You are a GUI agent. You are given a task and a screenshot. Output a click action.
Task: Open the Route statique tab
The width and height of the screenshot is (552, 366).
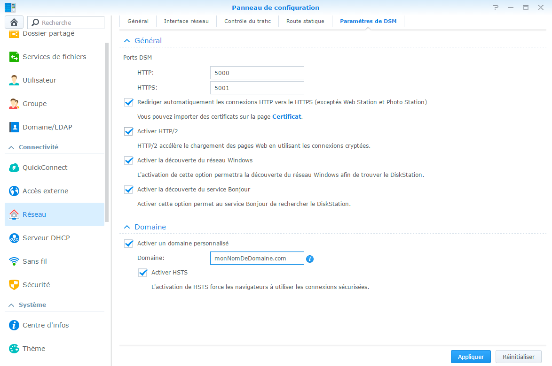(x=305, y=21)
